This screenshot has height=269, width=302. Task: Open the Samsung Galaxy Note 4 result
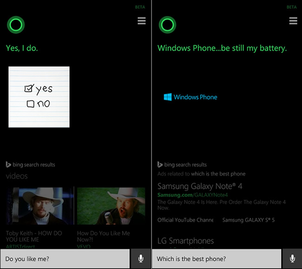(200, 186)
